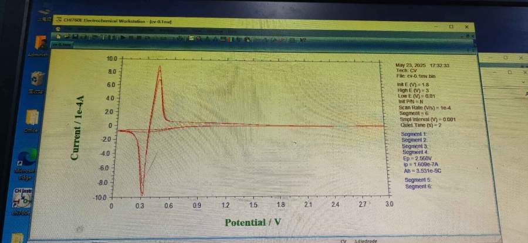Launch the chi760e CH Instruments shortcut
The image size is (528, 243).
[23, 201]
